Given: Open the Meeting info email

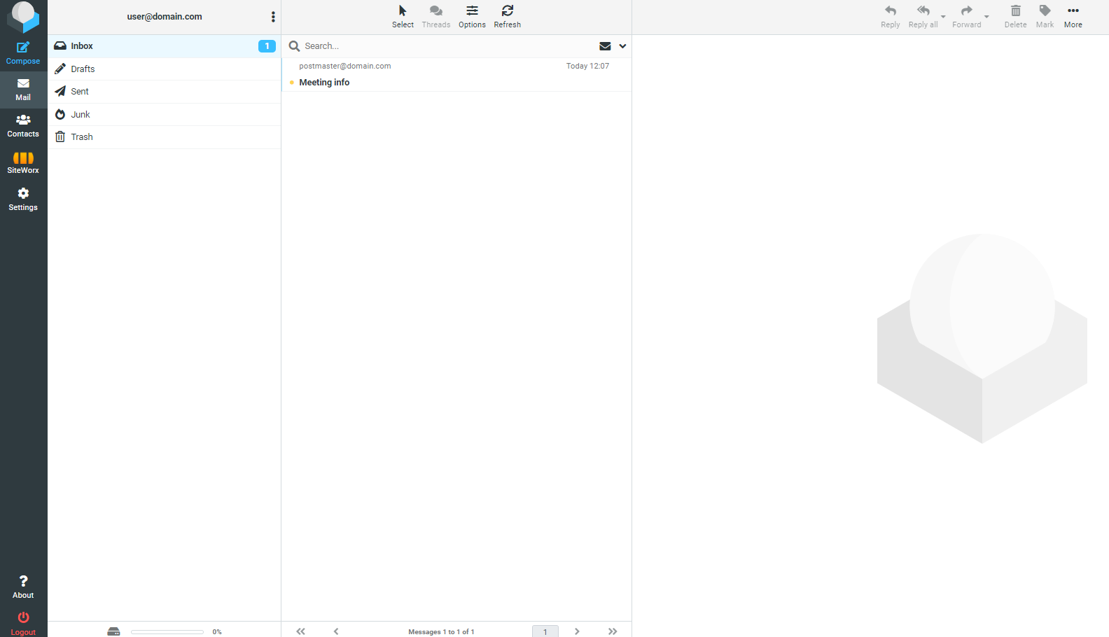Looking at the screenshot, I should coord(324,83).
